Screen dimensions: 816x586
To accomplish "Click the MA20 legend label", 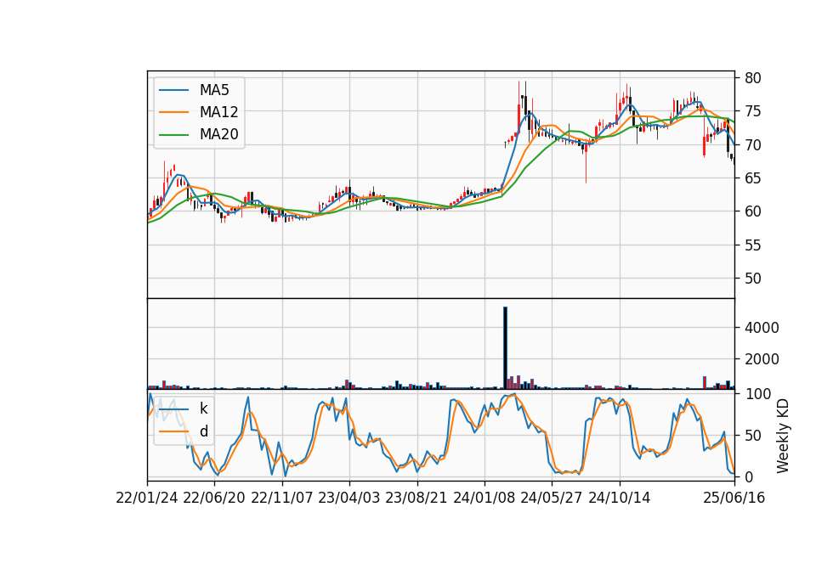I will pos(218,134).
